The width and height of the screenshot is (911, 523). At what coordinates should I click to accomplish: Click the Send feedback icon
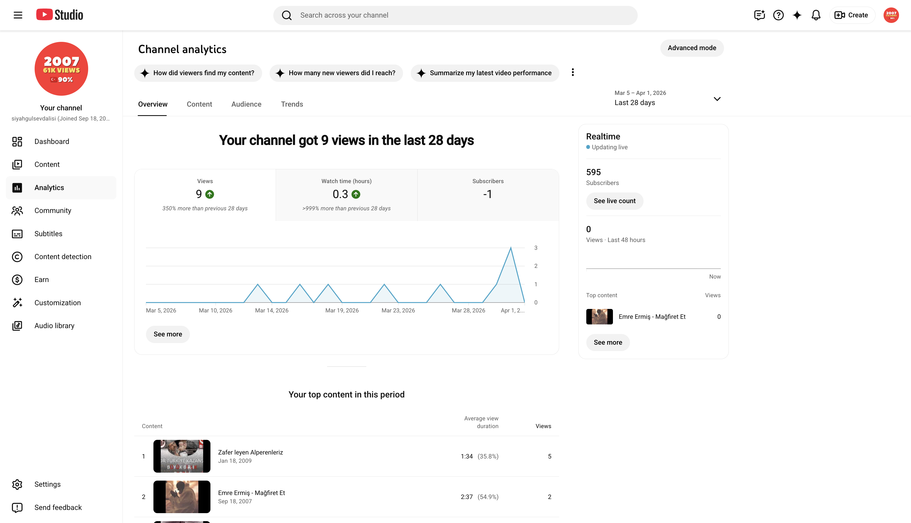click(x=17, y=508)
